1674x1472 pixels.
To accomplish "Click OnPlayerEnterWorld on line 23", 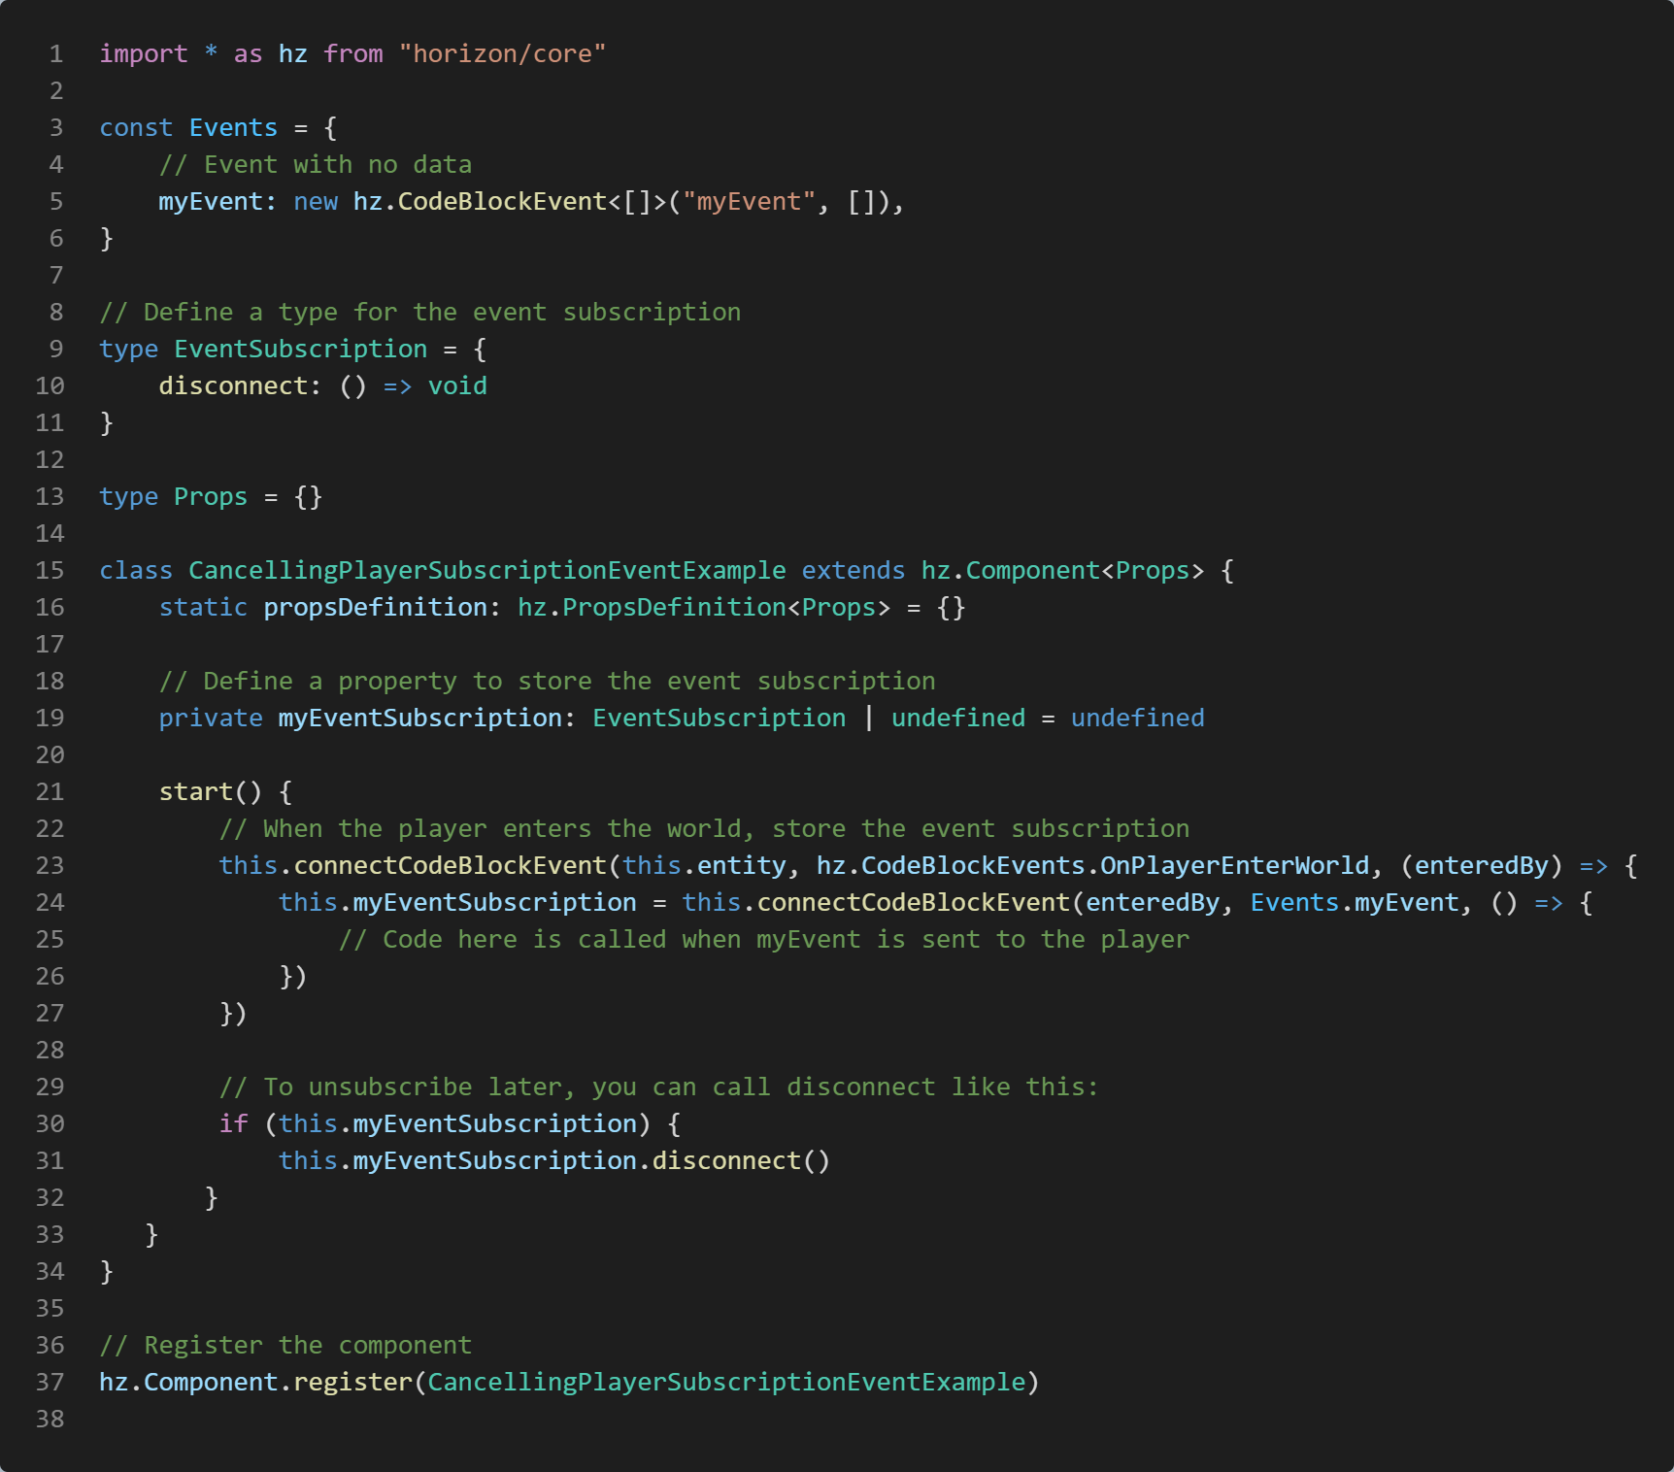I will pos(1234,865).
